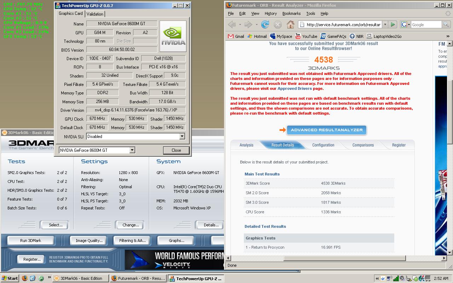Open the GPU selection dropdown in GPU-Z
This screenshot has width=453, height=283.
coord(132,150)
